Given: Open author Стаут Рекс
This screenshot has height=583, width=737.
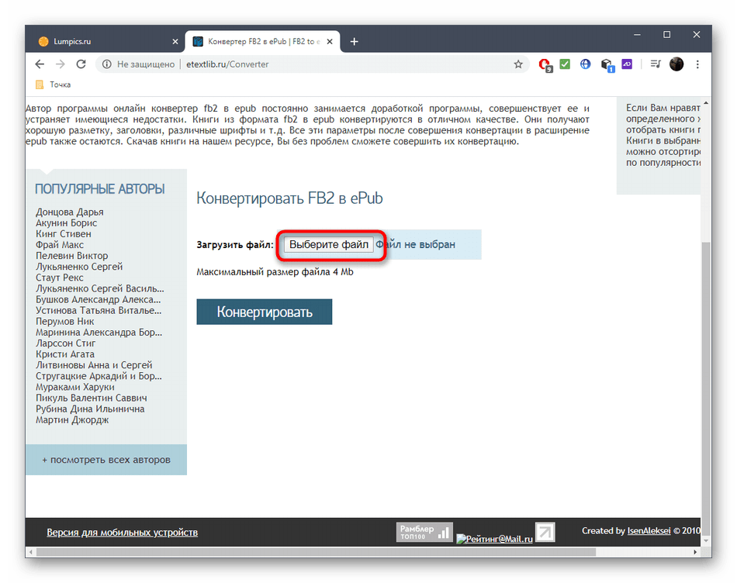Looking at the screenshot, I should click(59, 278).
